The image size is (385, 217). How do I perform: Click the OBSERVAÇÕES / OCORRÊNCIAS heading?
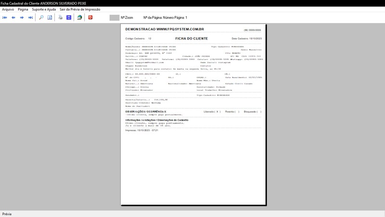click(x=146, y=112)
